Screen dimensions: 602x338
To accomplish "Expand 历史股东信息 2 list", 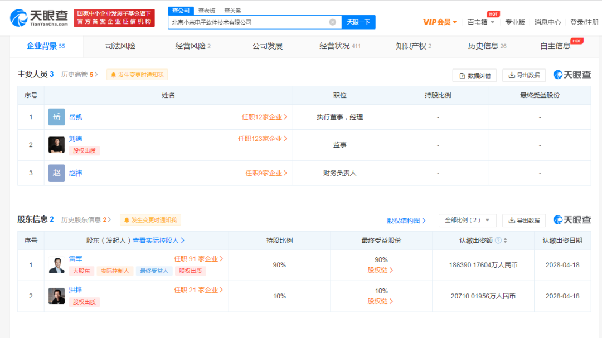I will [x=86, y=220].
